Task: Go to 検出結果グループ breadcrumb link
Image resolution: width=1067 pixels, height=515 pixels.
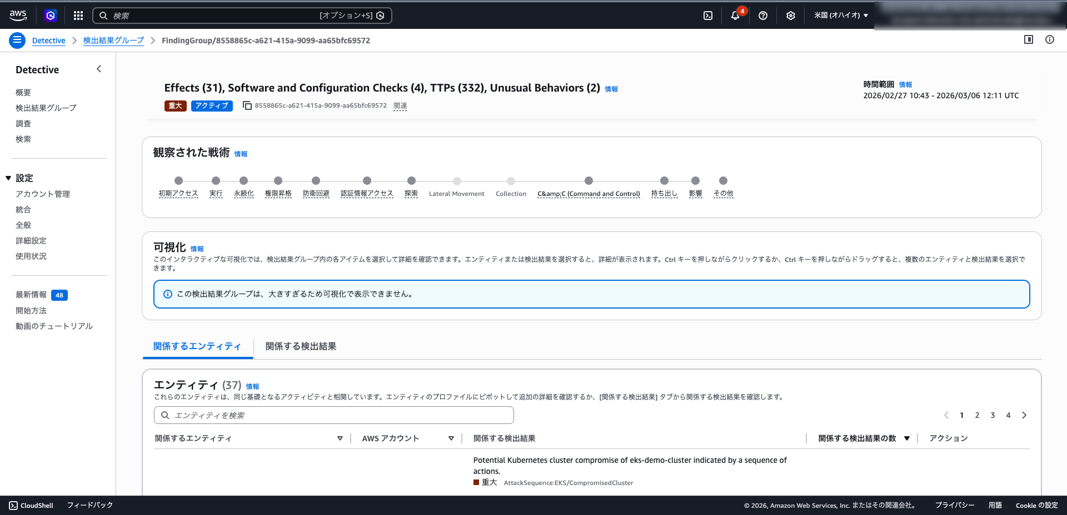Action: [x=113, y=41]
